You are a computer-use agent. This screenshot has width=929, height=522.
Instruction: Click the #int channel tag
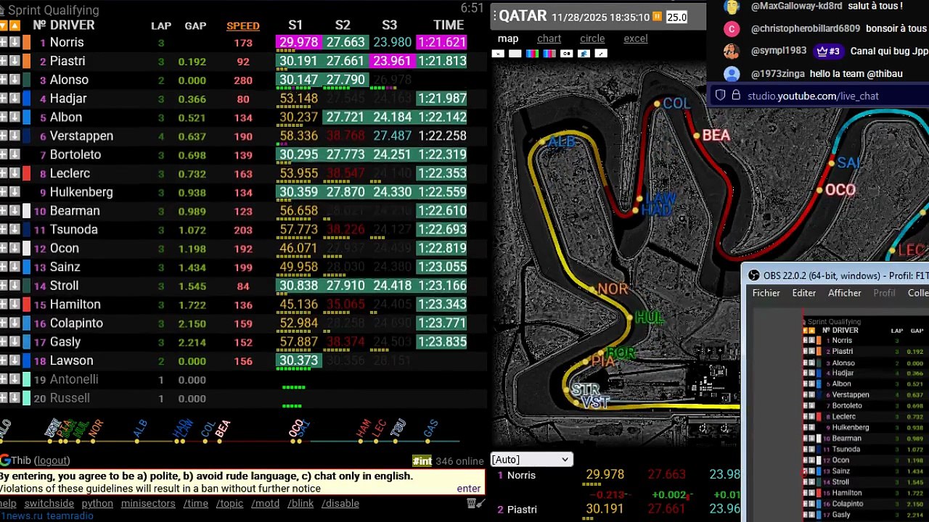(x=422, y=461)
